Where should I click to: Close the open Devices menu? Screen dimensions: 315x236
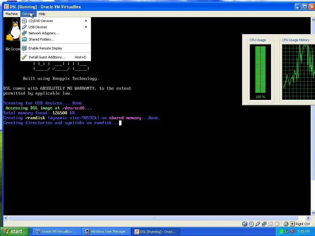click(28, 14)
